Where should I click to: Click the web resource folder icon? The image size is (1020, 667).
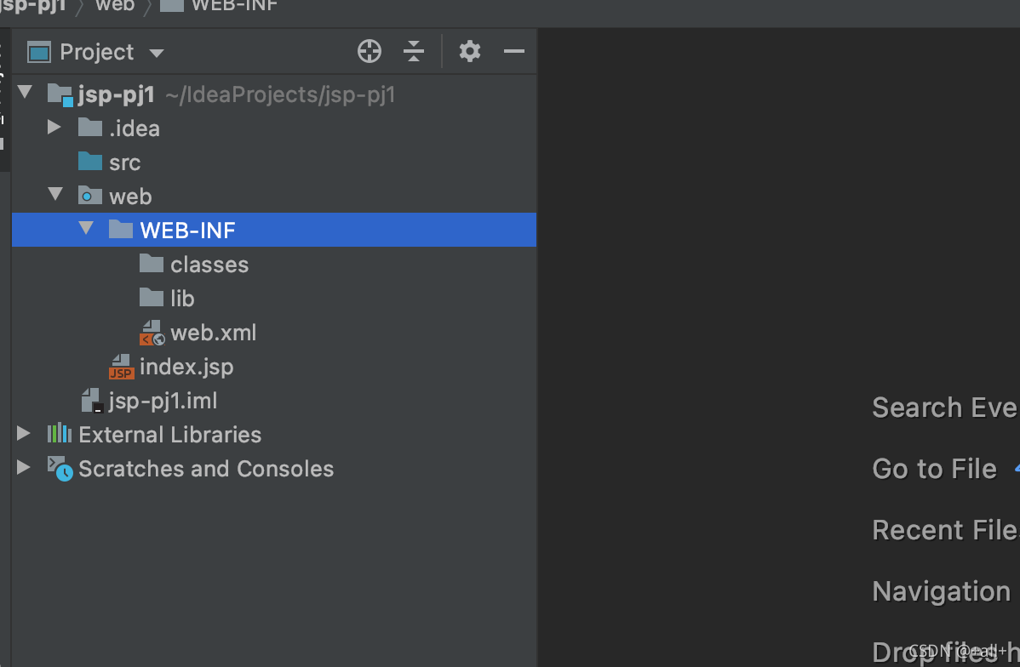point(89,195)
